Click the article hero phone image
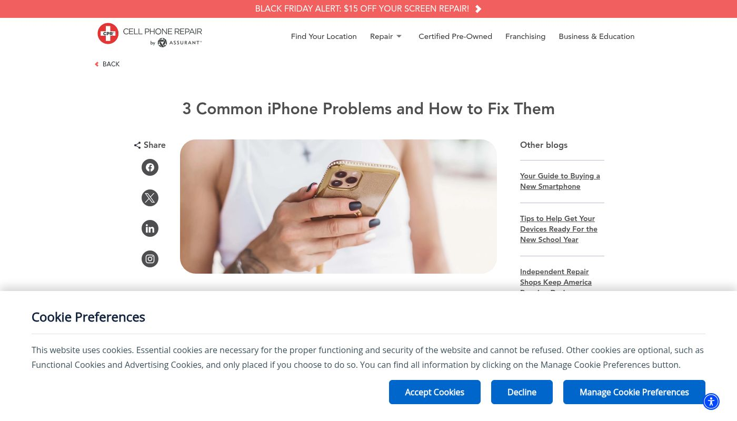This screenshot has height=421, width=737. [338, 206]
